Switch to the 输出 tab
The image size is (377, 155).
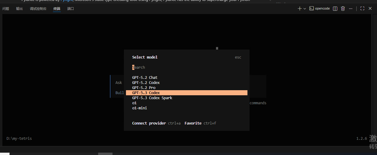point(19,9)
